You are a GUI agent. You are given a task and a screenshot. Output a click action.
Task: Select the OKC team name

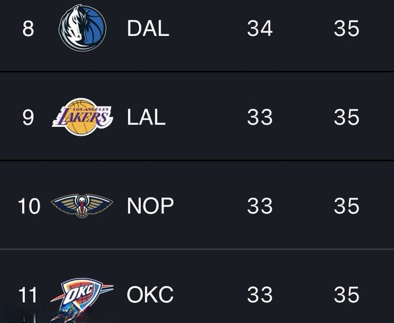pyautogui.click(x=149, y=295)
